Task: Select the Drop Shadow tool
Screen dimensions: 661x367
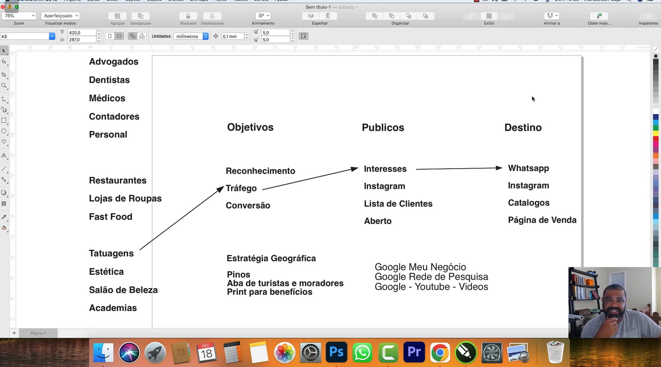Action: 4,193
